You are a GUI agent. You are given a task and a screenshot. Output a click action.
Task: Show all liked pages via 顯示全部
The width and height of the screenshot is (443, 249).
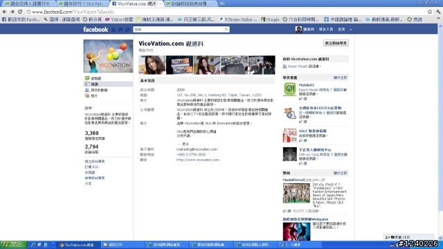click(x=340, y=77)
